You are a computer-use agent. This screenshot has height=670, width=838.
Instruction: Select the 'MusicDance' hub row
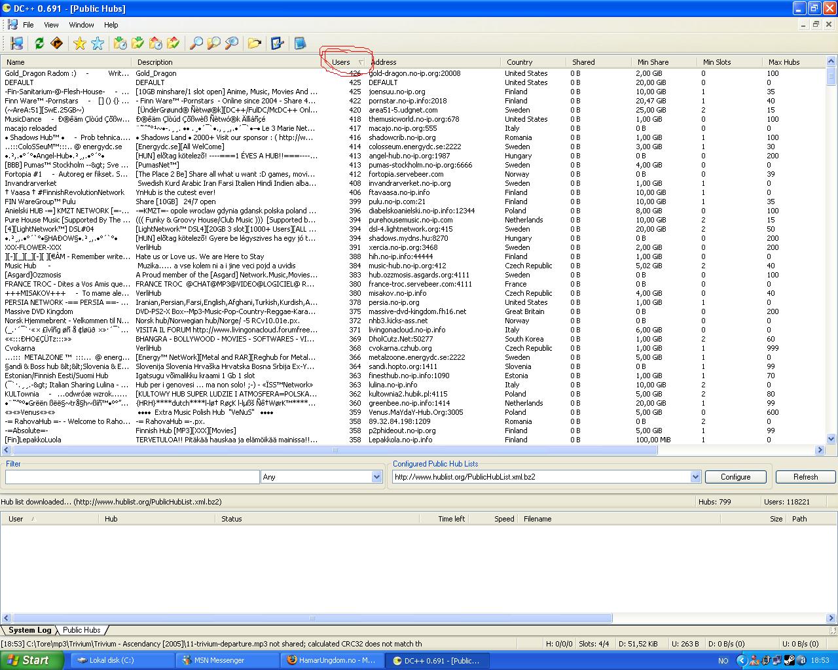click(412, 119)
